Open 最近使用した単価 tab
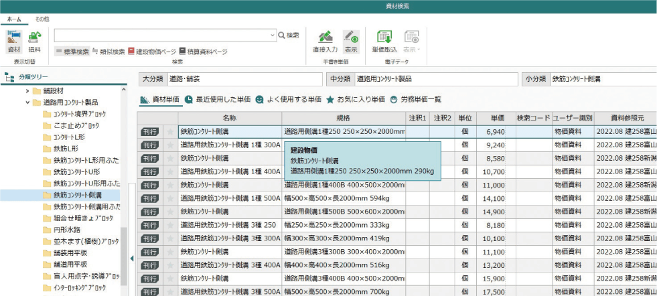The height and width of the screenshot is (296, 657). [218, 100]
